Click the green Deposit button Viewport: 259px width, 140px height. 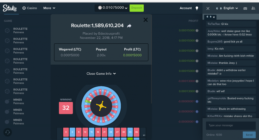coord(137,8)
